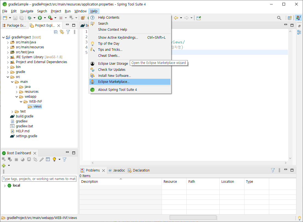Maximize the Problems panel
Image resolution: width=303 pixels, height=222 pixels.
point(292,170)
